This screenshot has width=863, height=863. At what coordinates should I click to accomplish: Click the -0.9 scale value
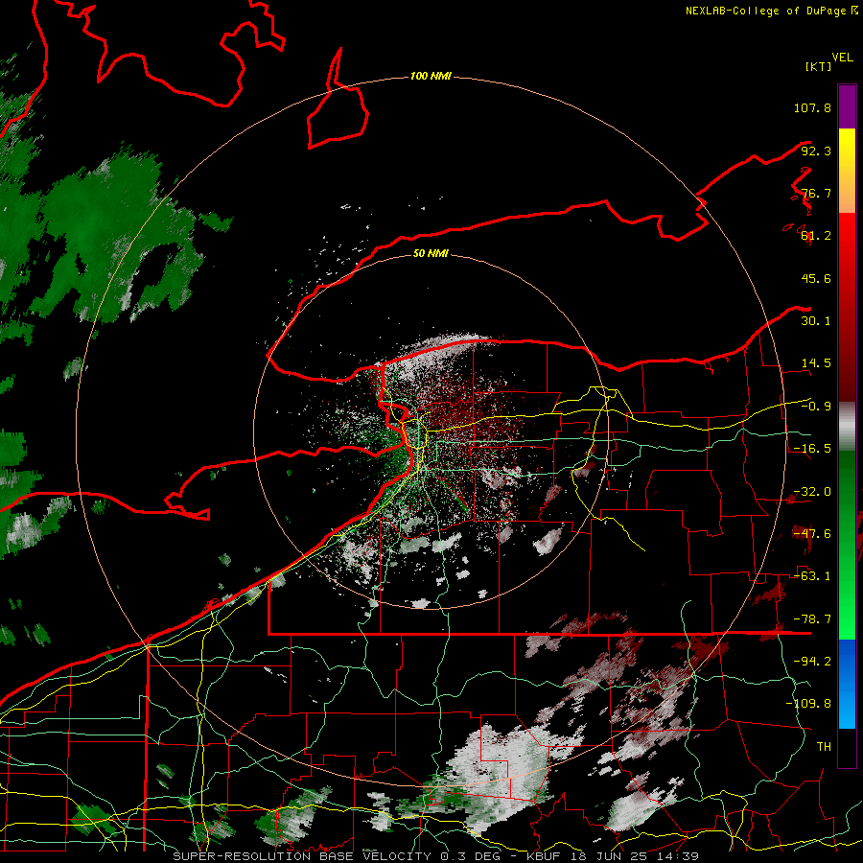tap(816, 407)
